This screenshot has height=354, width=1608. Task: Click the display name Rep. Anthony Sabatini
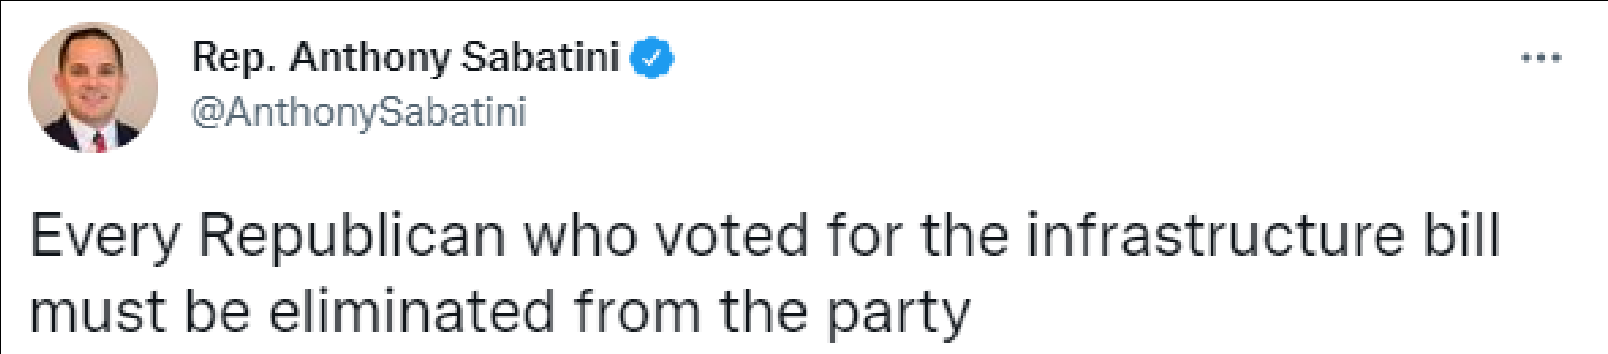(x=406, y=58)
